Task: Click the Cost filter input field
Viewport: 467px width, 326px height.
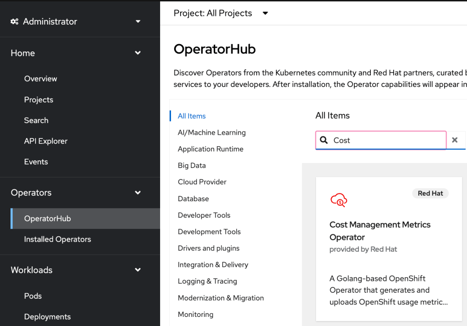Action: point(388,140)
